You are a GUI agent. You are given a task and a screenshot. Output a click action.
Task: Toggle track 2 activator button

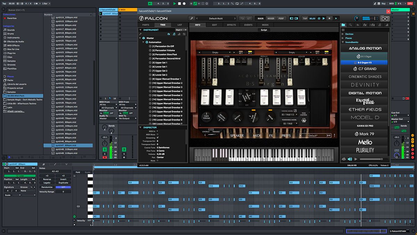(124, 149)
